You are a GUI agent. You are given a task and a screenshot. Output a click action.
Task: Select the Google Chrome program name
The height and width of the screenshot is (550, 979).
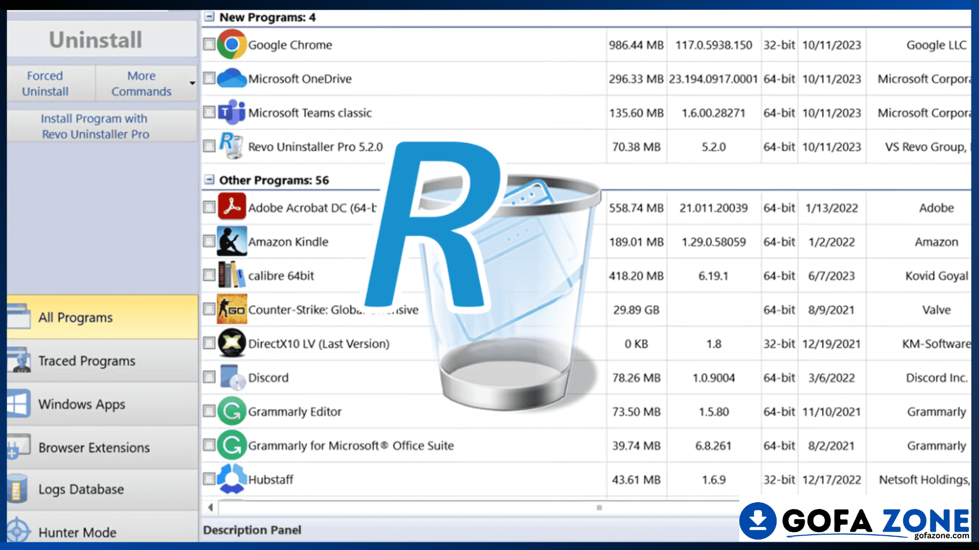coord(290,45)
